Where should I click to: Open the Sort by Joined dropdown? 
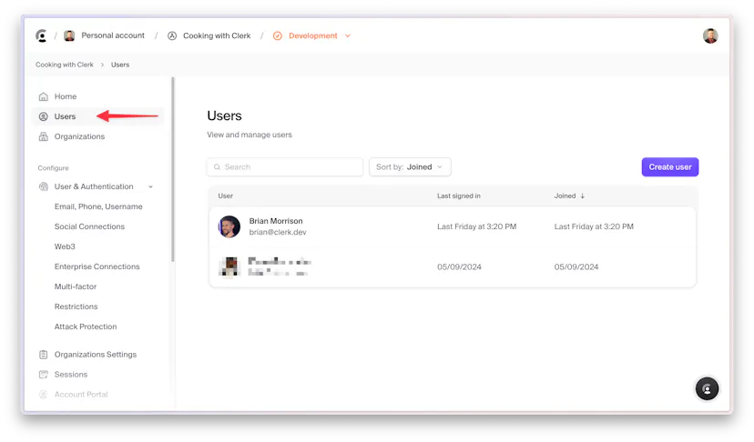tap(410, 166)
